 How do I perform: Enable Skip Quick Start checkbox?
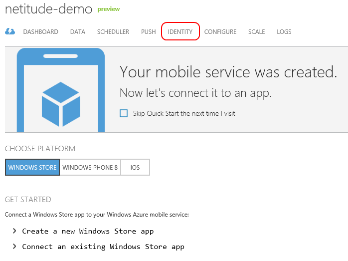(x=124, y=113)
